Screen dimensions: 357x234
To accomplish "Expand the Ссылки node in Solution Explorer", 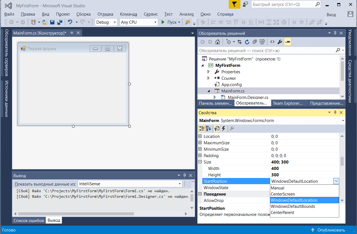I will tap(208, 78).
